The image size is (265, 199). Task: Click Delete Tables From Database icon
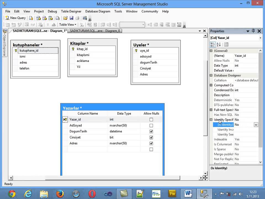click(x=27, y=25)
